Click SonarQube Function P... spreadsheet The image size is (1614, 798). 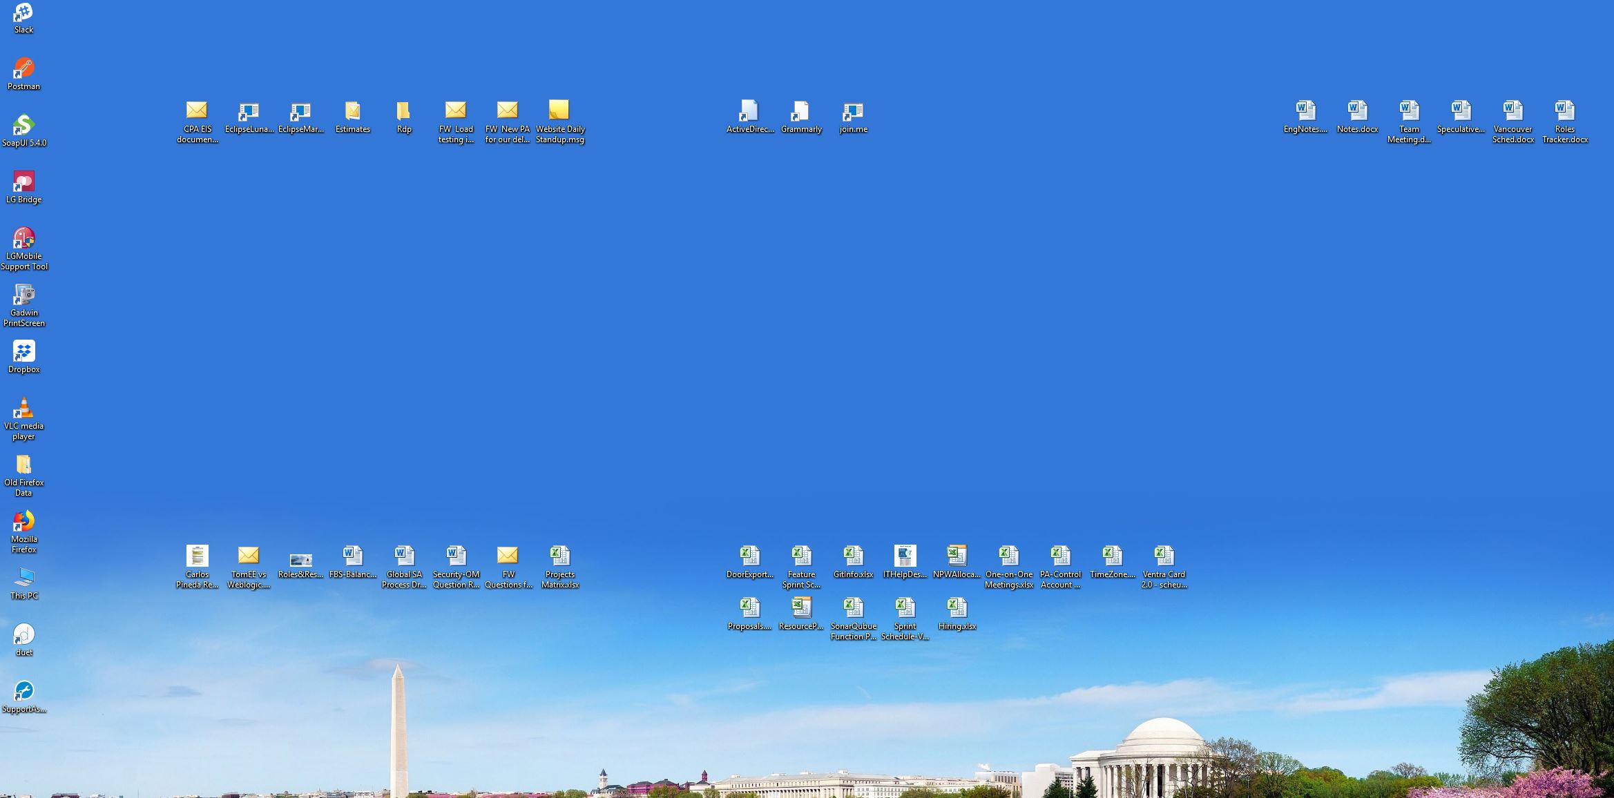pyautogui.click(x=853, y=619)
